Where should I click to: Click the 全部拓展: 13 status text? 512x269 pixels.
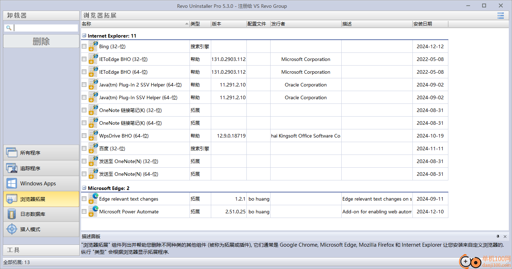[x=17, y=262]
